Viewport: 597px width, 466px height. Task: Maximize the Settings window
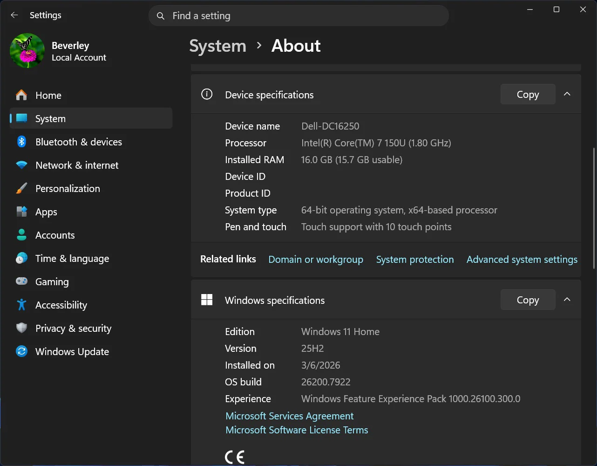[x=556, y=9]
